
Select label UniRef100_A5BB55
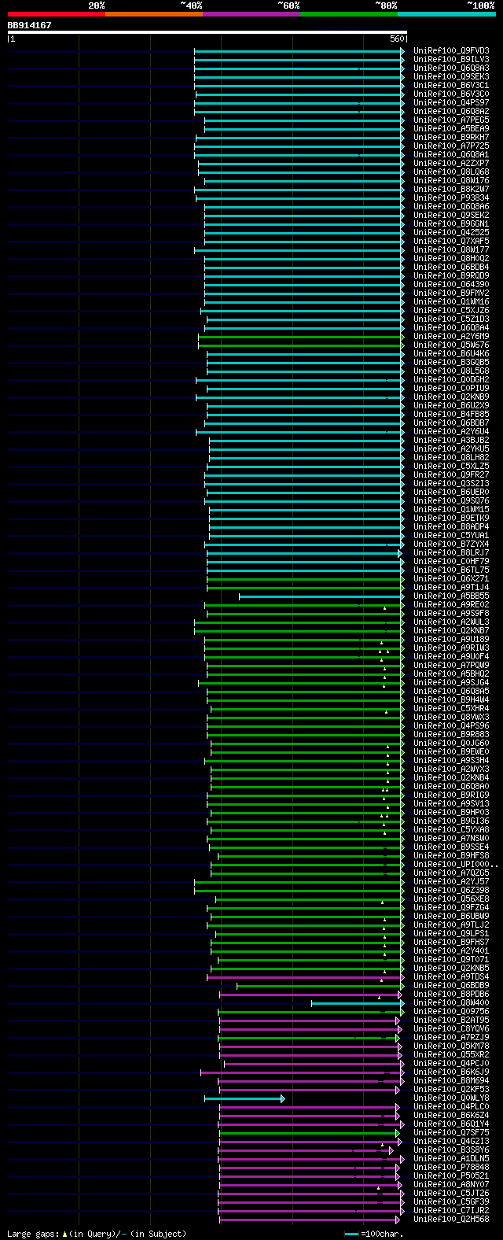pyautogui.click(x=451, y=596)
